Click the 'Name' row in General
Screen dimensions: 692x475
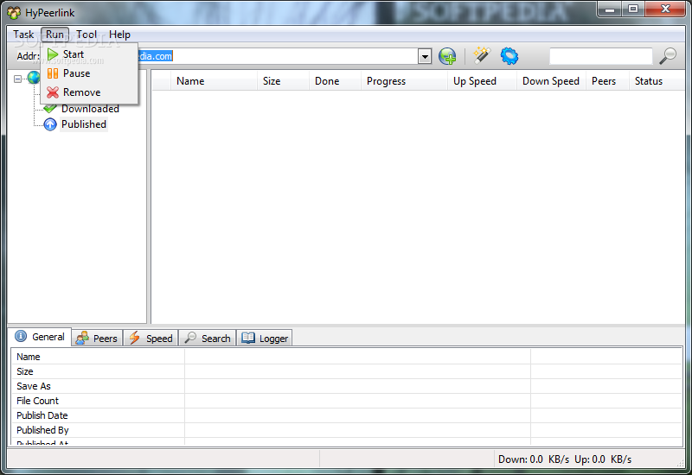coord(347,357)
